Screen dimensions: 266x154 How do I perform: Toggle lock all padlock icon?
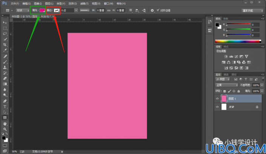(x=239, y=91)
